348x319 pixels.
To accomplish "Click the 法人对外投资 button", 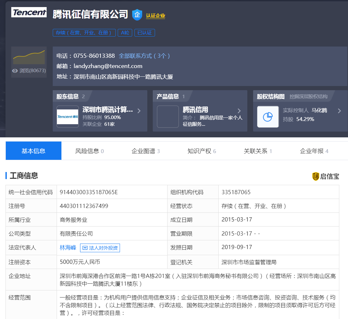I will pyautogui.click(x=100, y=248).
